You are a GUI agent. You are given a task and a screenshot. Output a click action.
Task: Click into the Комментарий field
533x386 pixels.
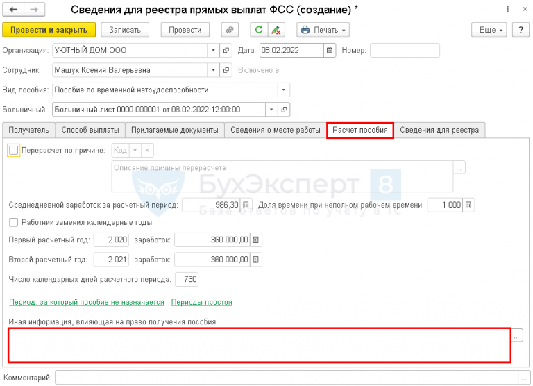click(x=287, y=378)
